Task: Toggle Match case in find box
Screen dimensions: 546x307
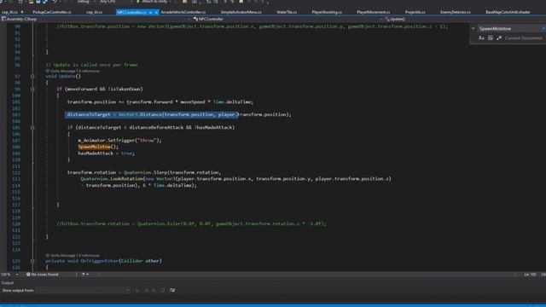Action: click(x=481, y=38)
